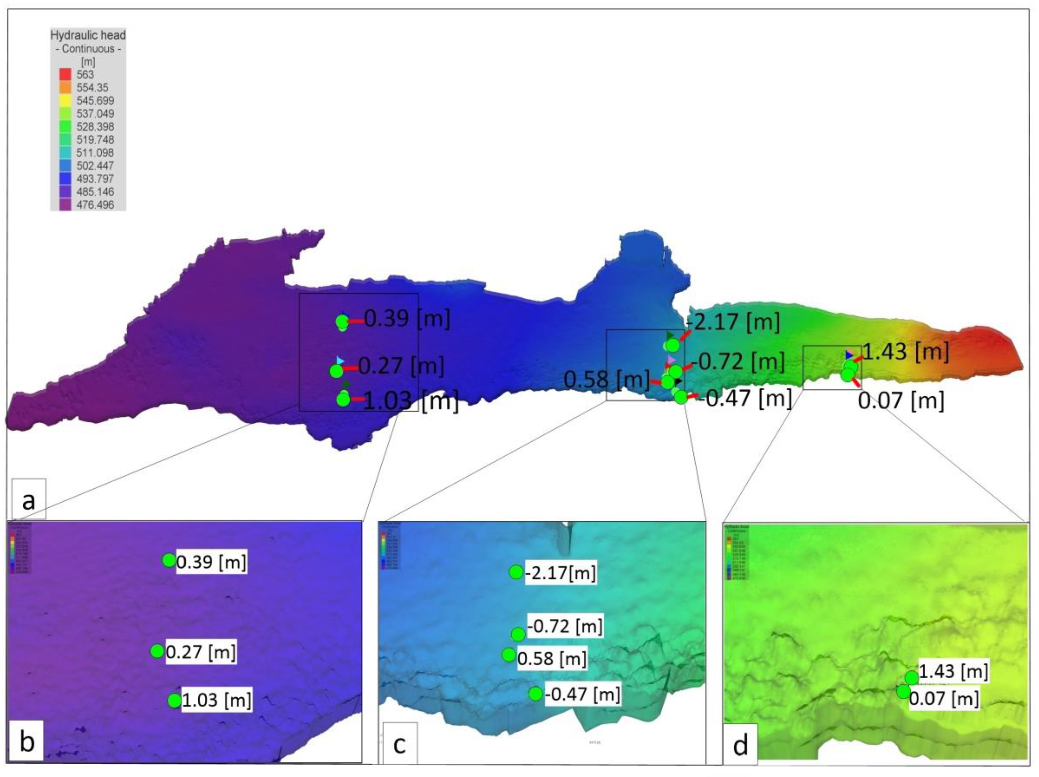This screenshot has height=777, width=1039.
Task: Select green point beside 0.27 in panel b
Action: pyautogui.click(x=157, y=651)
